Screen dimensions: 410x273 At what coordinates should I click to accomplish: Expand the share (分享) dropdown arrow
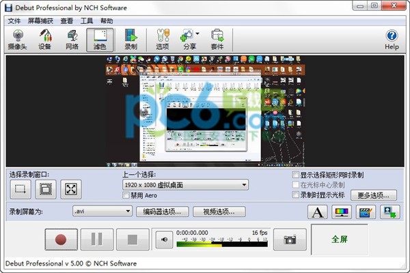tap(197, 33)
